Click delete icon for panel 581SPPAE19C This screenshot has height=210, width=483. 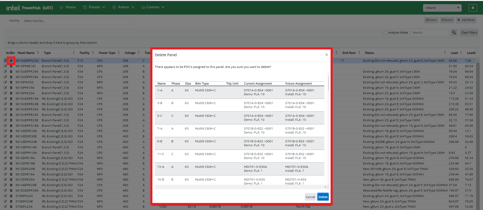(x=11, y=66)
